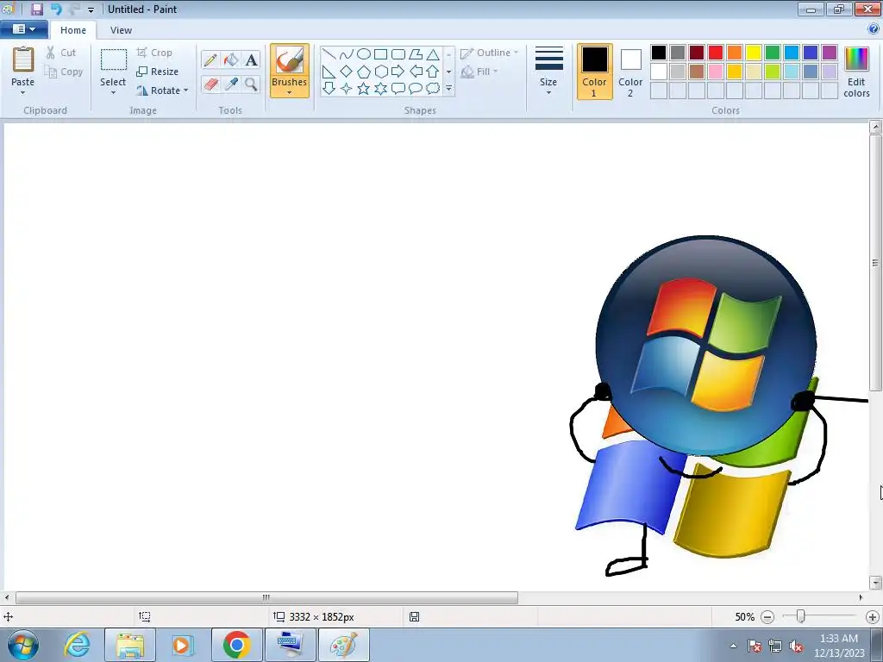Choose the Right arrow shape
The width and height of the screenshot is (883, 662).
[398, 72]
